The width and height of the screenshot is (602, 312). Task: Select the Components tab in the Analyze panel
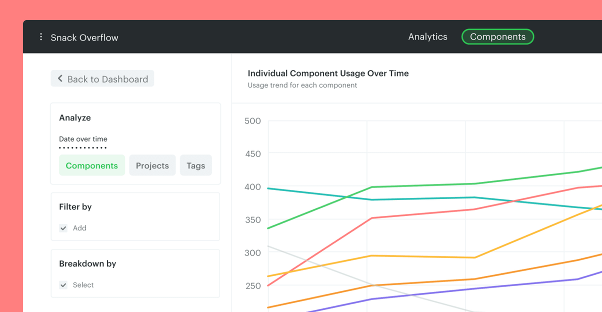(92, 165)
